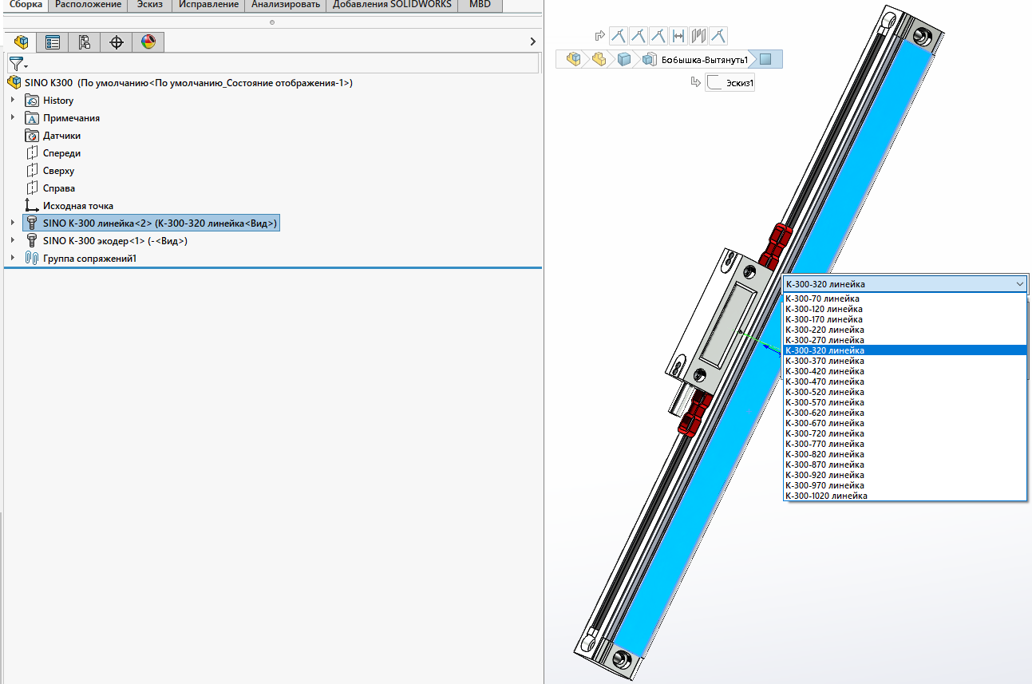Click the assembly icon in the selection breadcrumb
The width and height of the screenshot is (1032, 684).
573,59
